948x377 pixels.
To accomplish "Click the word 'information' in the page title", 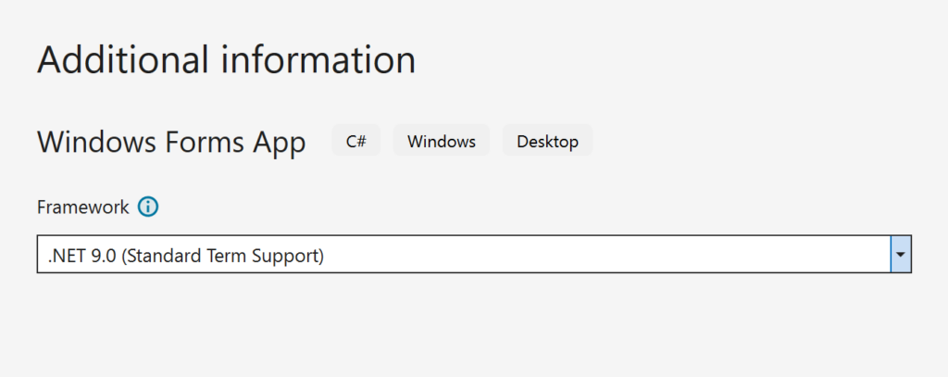I will pos(318,60).
